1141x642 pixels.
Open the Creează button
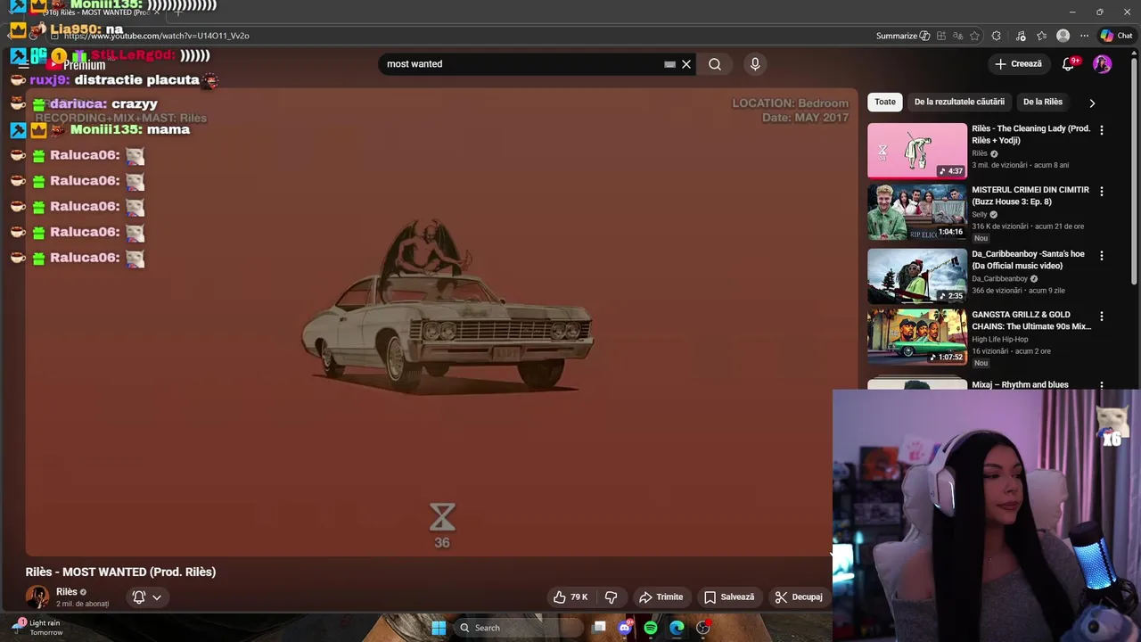click(1018, 64)
